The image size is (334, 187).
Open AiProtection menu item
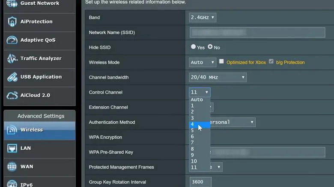point(40,22)
